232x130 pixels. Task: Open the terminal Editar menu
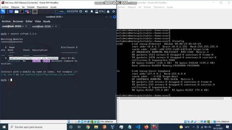(x=29, y=21)
